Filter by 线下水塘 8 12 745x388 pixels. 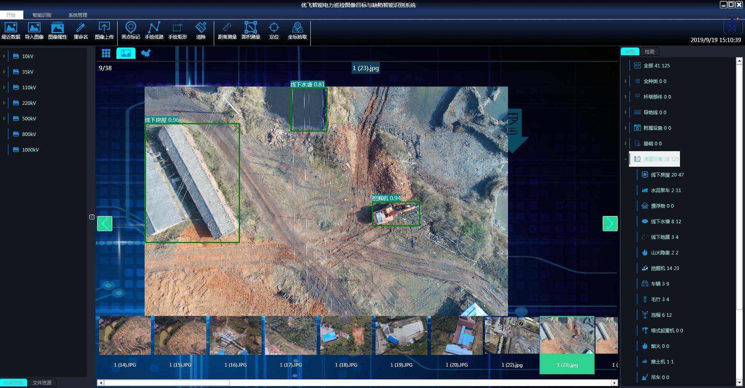pyautogui.click(x=662, y=221)
